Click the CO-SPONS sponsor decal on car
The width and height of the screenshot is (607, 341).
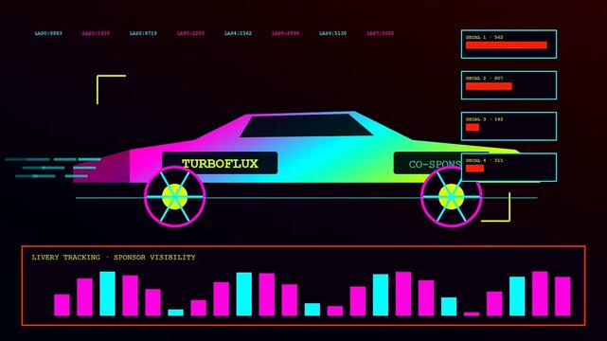[427, 163]
